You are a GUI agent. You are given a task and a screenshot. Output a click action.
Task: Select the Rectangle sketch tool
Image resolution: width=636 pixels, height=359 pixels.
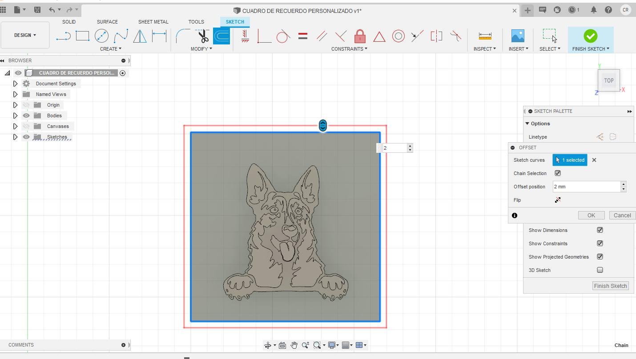[82, 36]
